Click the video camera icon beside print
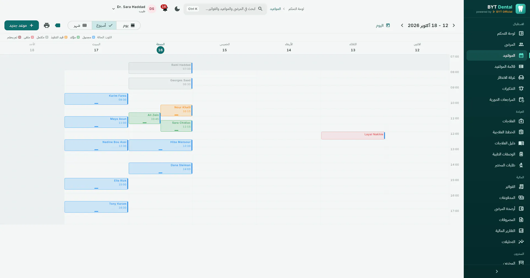 (58, 25)
